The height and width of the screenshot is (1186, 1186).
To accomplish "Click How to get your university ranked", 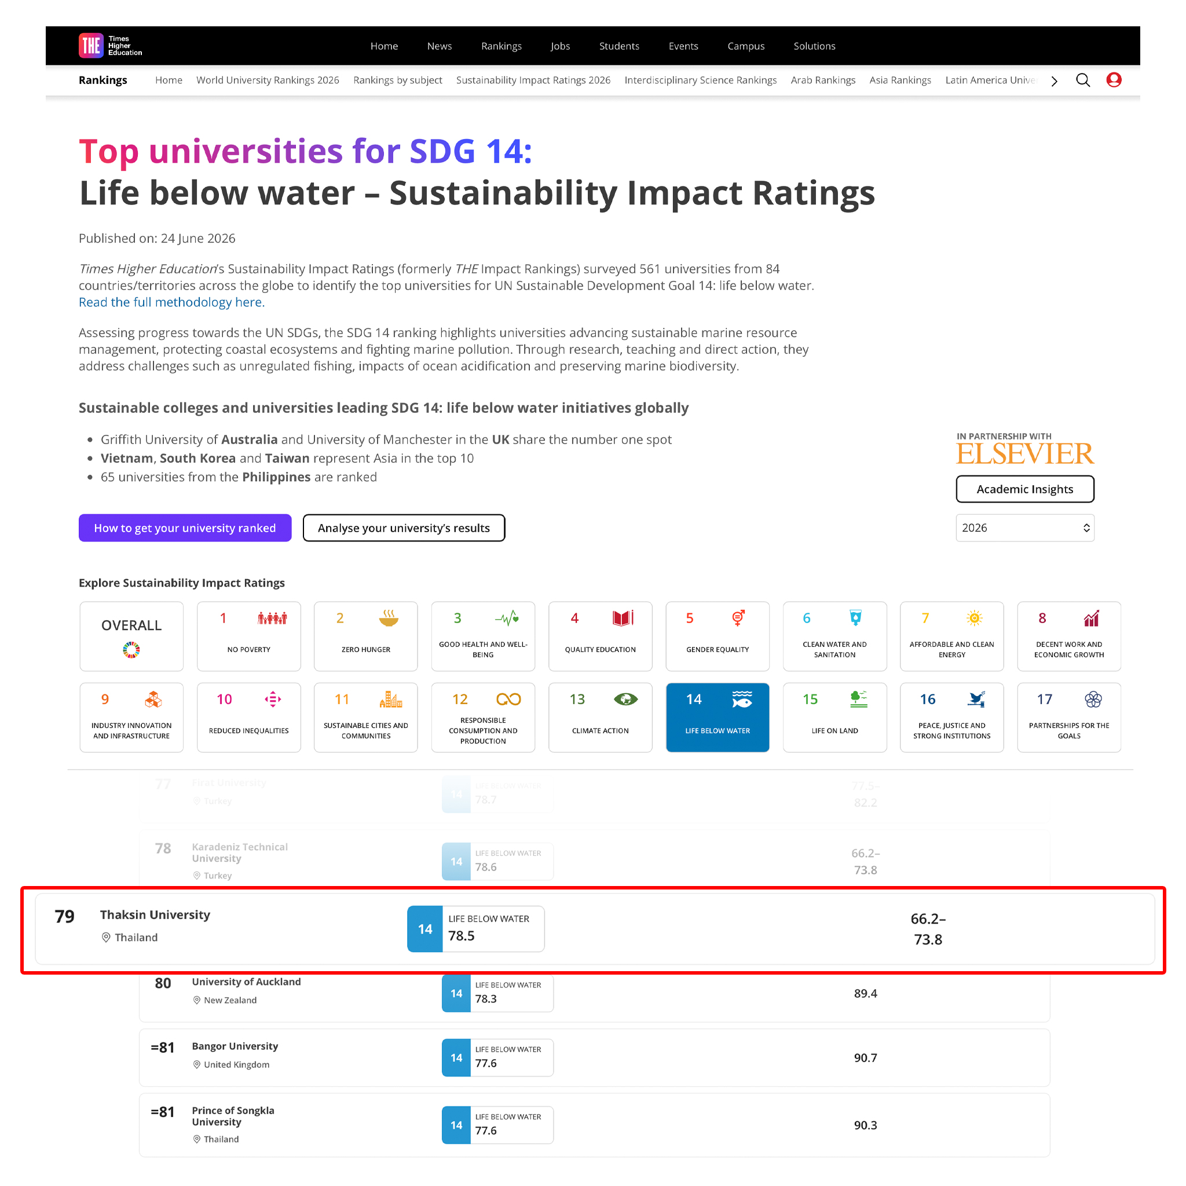I will click(x=185, y=528).
